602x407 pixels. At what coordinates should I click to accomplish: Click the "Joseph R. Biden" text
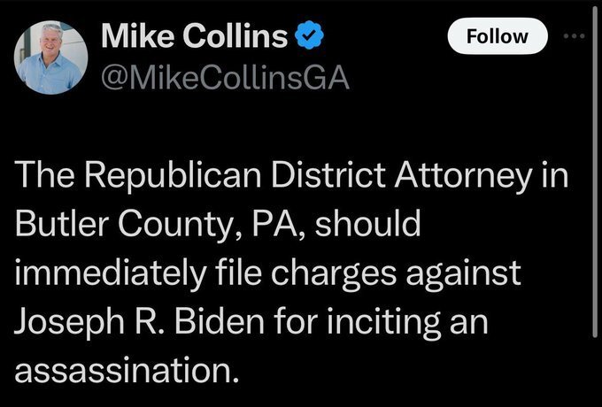[x=139, y=321]
